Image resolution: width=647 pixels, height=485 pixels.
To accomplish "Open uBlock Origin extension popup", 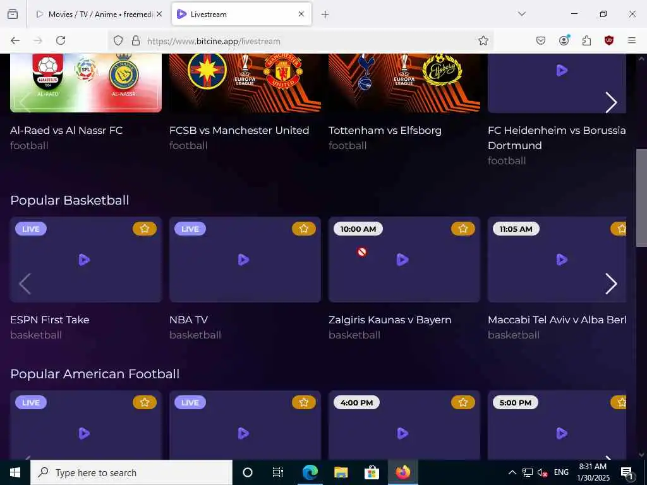I will (x=609, y=40).
